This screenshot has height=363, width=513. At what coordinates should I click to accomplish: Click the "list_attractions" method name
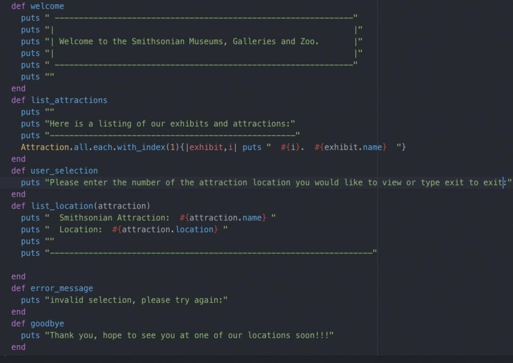coord(69,100)
